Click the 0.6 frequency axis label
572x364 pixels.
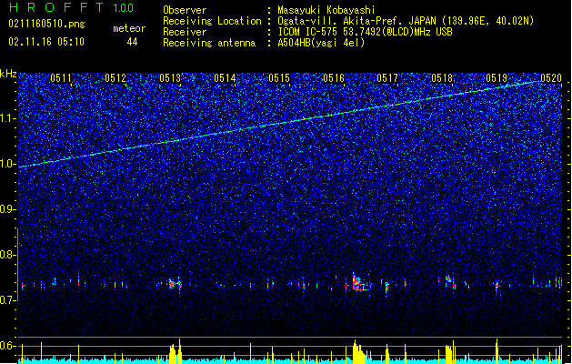click(8, 346)
